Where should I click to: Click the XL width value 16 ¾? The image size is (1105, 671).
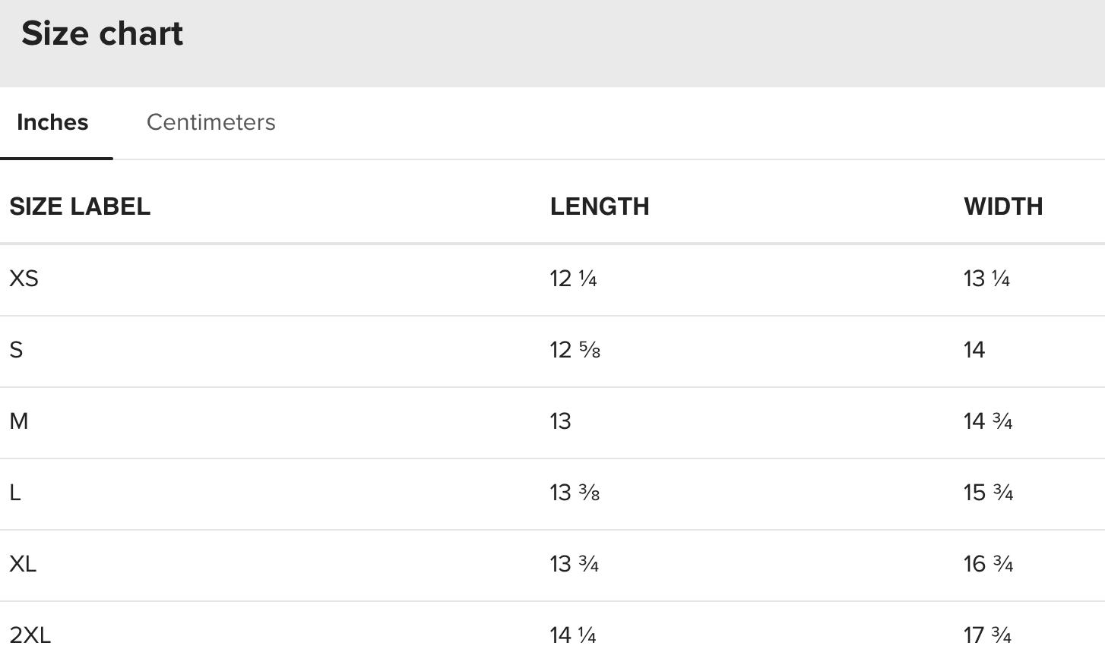pyautogui.click(x=988, y=564)
